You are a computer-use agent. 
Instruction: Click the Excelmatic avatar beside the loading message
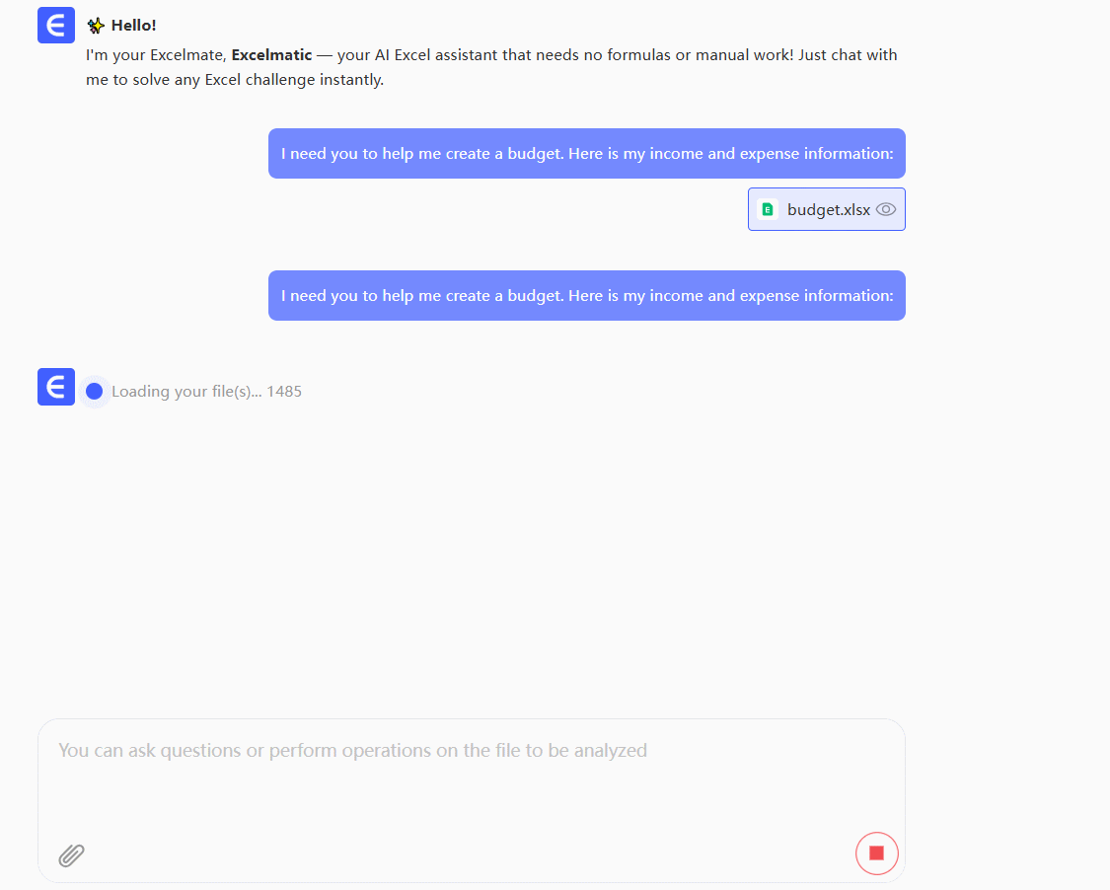(x=56, y=387)
